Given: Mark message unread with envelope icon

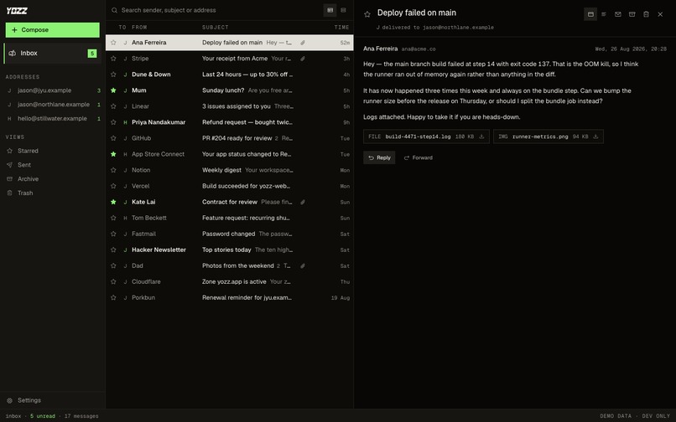Looking at the screenshot, I should pyautogui.click(x=618, y=14).
